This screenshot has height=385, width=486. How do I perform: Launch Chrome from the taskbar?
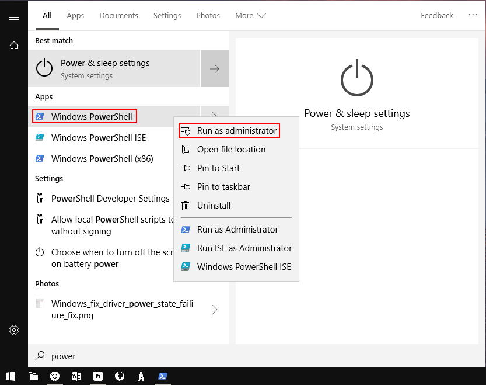[x=55, y=376]
